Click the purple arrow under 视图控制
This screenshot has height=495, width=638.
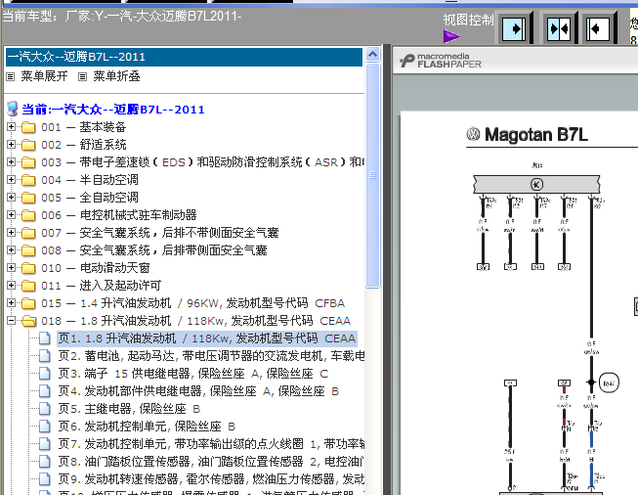[x=451, y=36]
